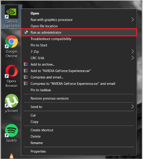Expand the CRC SHA submenu arrow
Image resolution: width=143 pixels, height=159 pixels.
point(133,58)
